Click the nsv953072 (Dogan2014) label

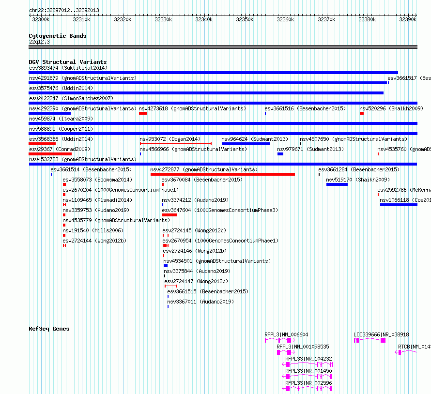tap(170, 139)
